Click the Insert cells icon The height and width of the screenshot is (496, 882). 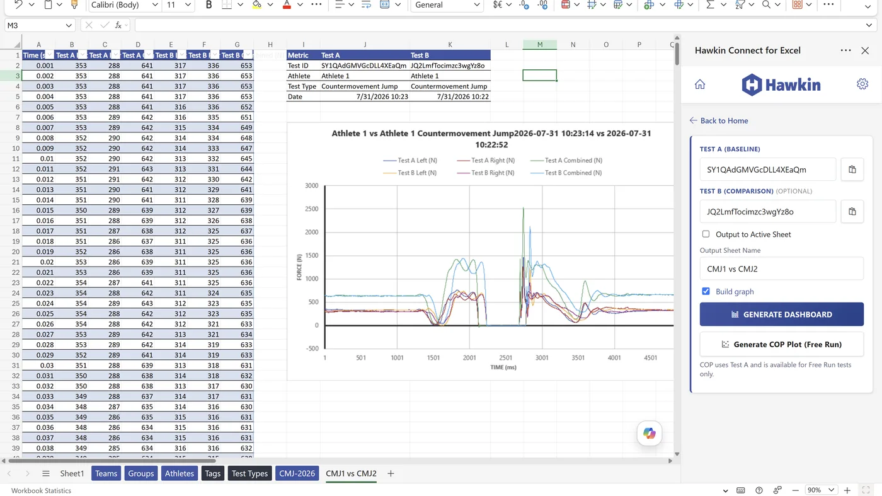coord(649,4)
